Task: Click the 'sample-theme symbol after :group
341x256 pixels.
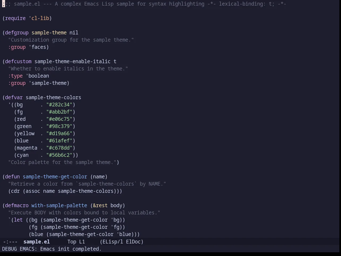Action: click(47, 83)
